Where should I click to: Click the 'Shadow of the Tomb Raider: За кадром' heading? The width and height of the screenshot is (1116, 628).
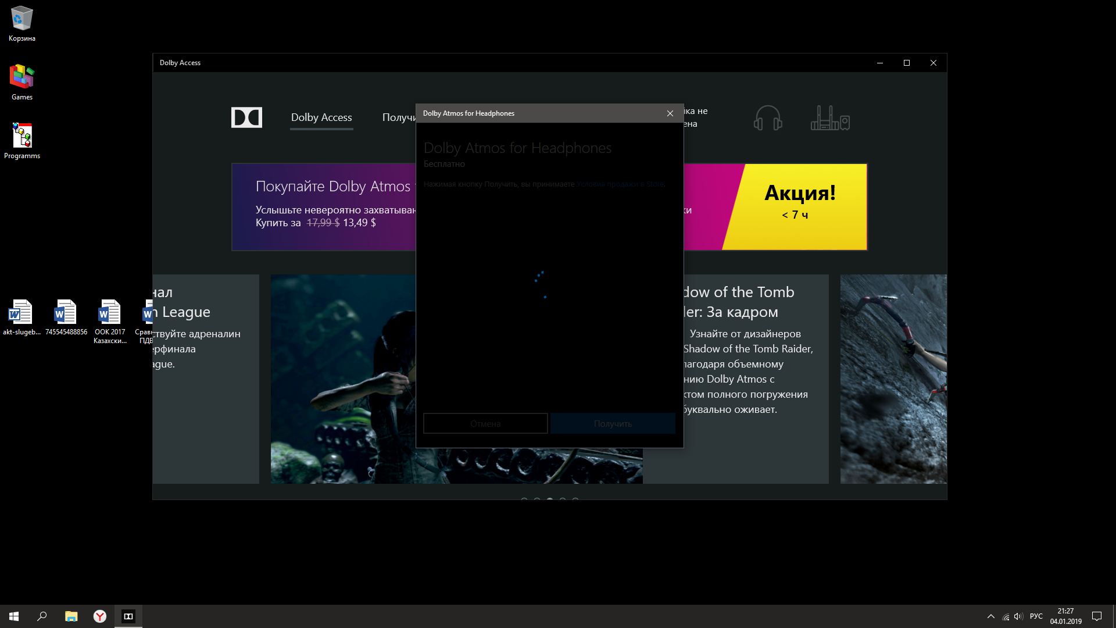point(738,302)
